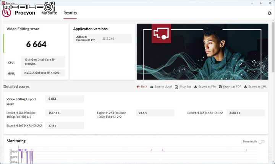Click the red video editing benchmark icon

pos(161,33)
